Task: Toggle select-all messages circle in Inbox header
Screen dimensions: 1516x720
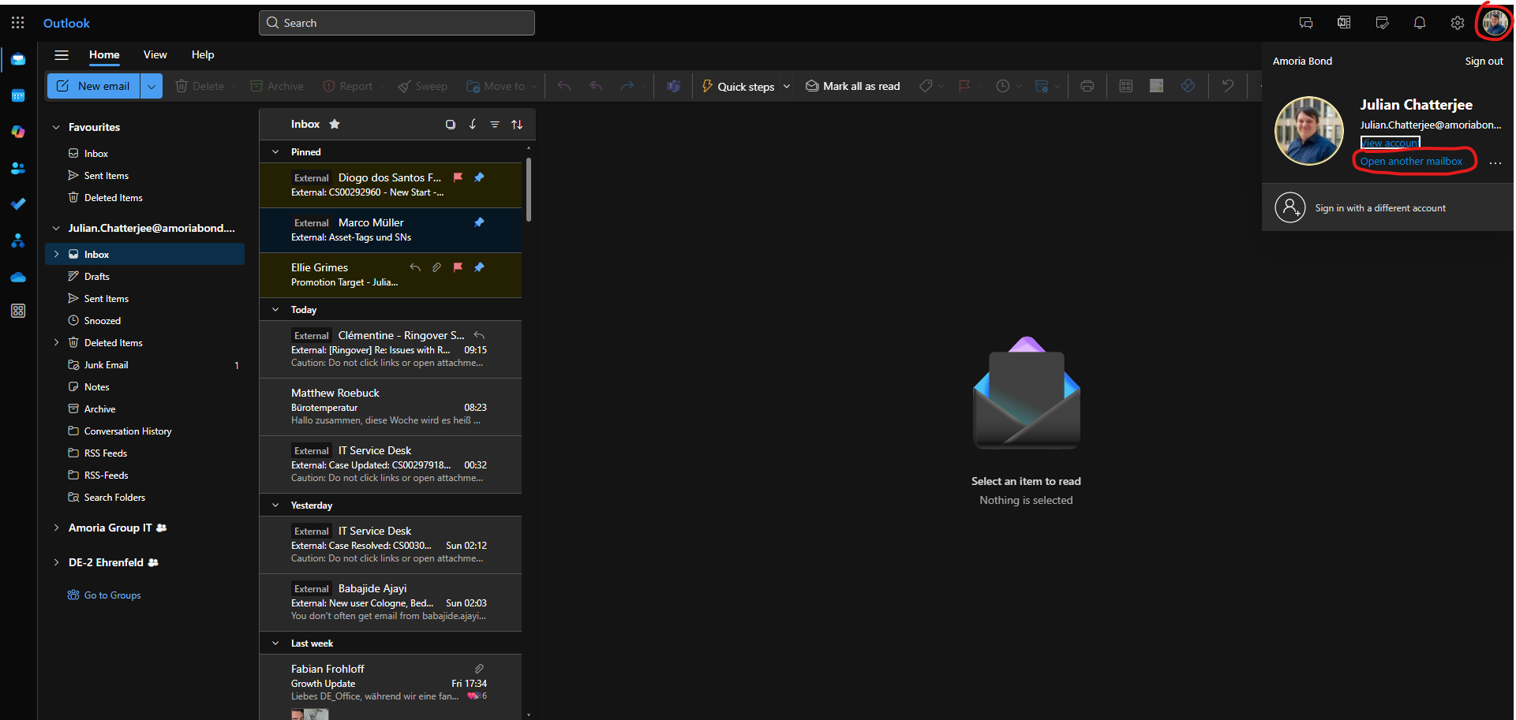Action: click(x=451, y=124)
